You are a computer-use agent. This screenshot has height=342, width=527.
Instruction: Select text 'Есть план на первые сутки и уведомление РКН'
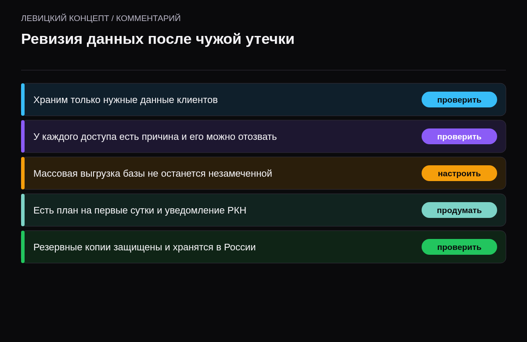coord(140,210)
